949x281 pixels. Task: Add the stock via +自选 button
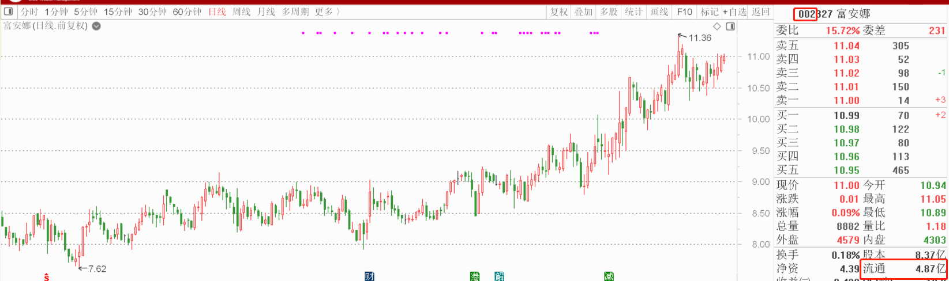coord(734,12)
